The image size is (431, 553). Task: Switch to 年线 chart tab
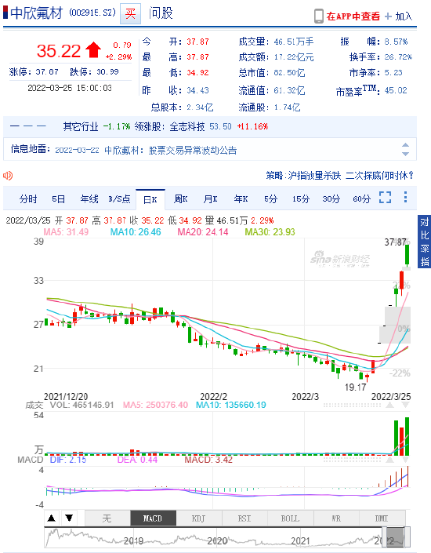[x=89, y=199]
